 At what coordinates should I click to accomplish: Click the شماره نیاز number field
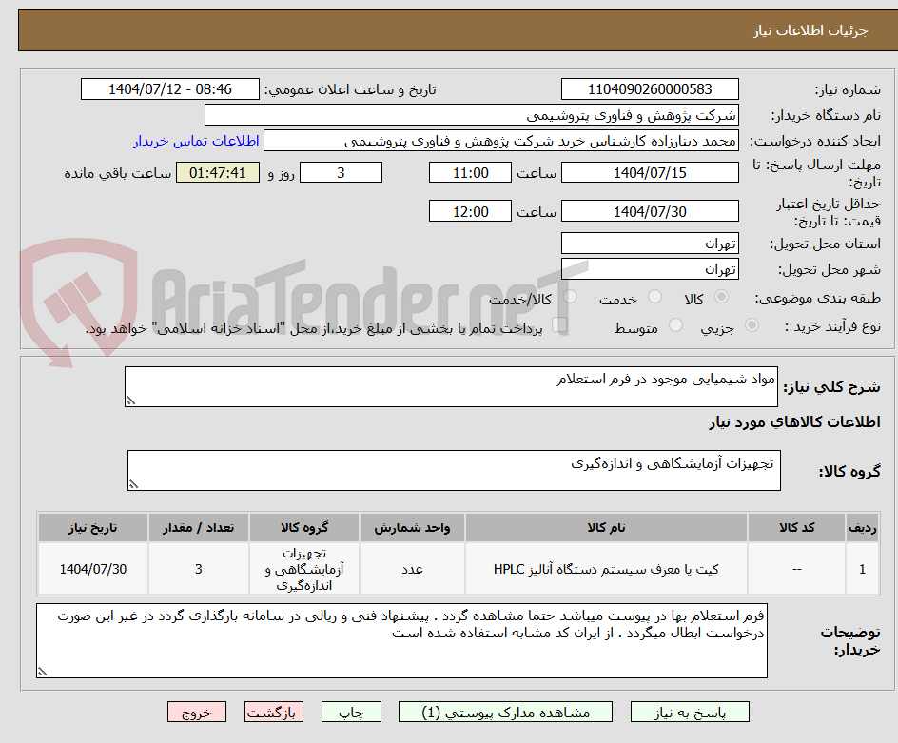[650, 88]
